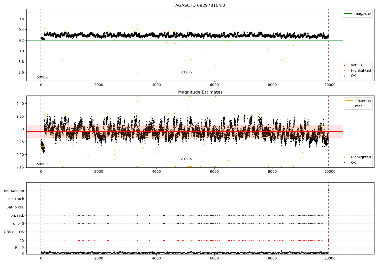The width and height of the screenshot is (378, 264).
Task: Click the '6000' x-tick under the top plot
Action: 214,85
